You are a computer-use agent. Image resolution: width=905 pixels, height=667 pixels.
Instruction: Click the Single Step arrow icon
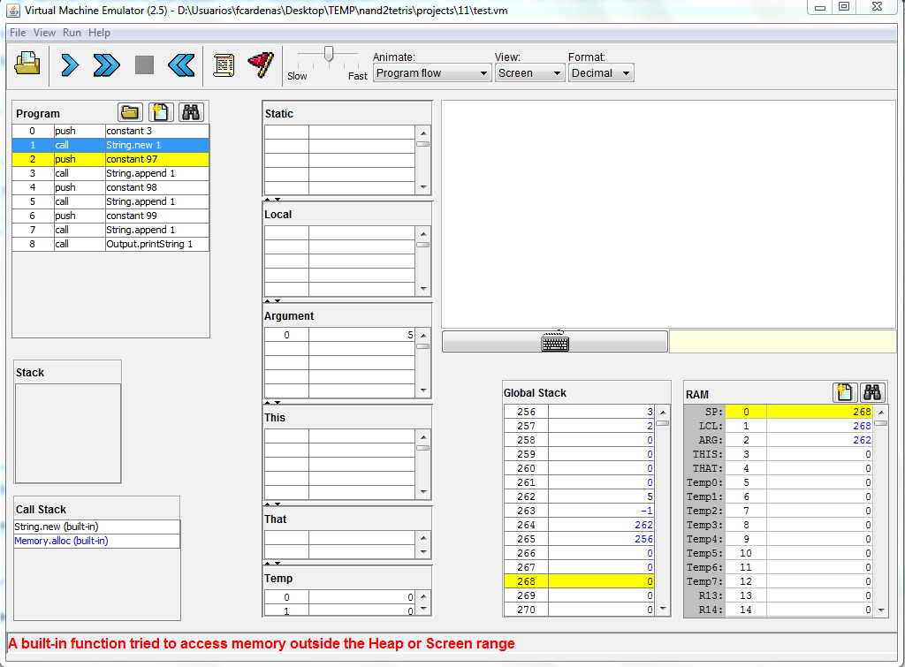(x=71, y=64)
